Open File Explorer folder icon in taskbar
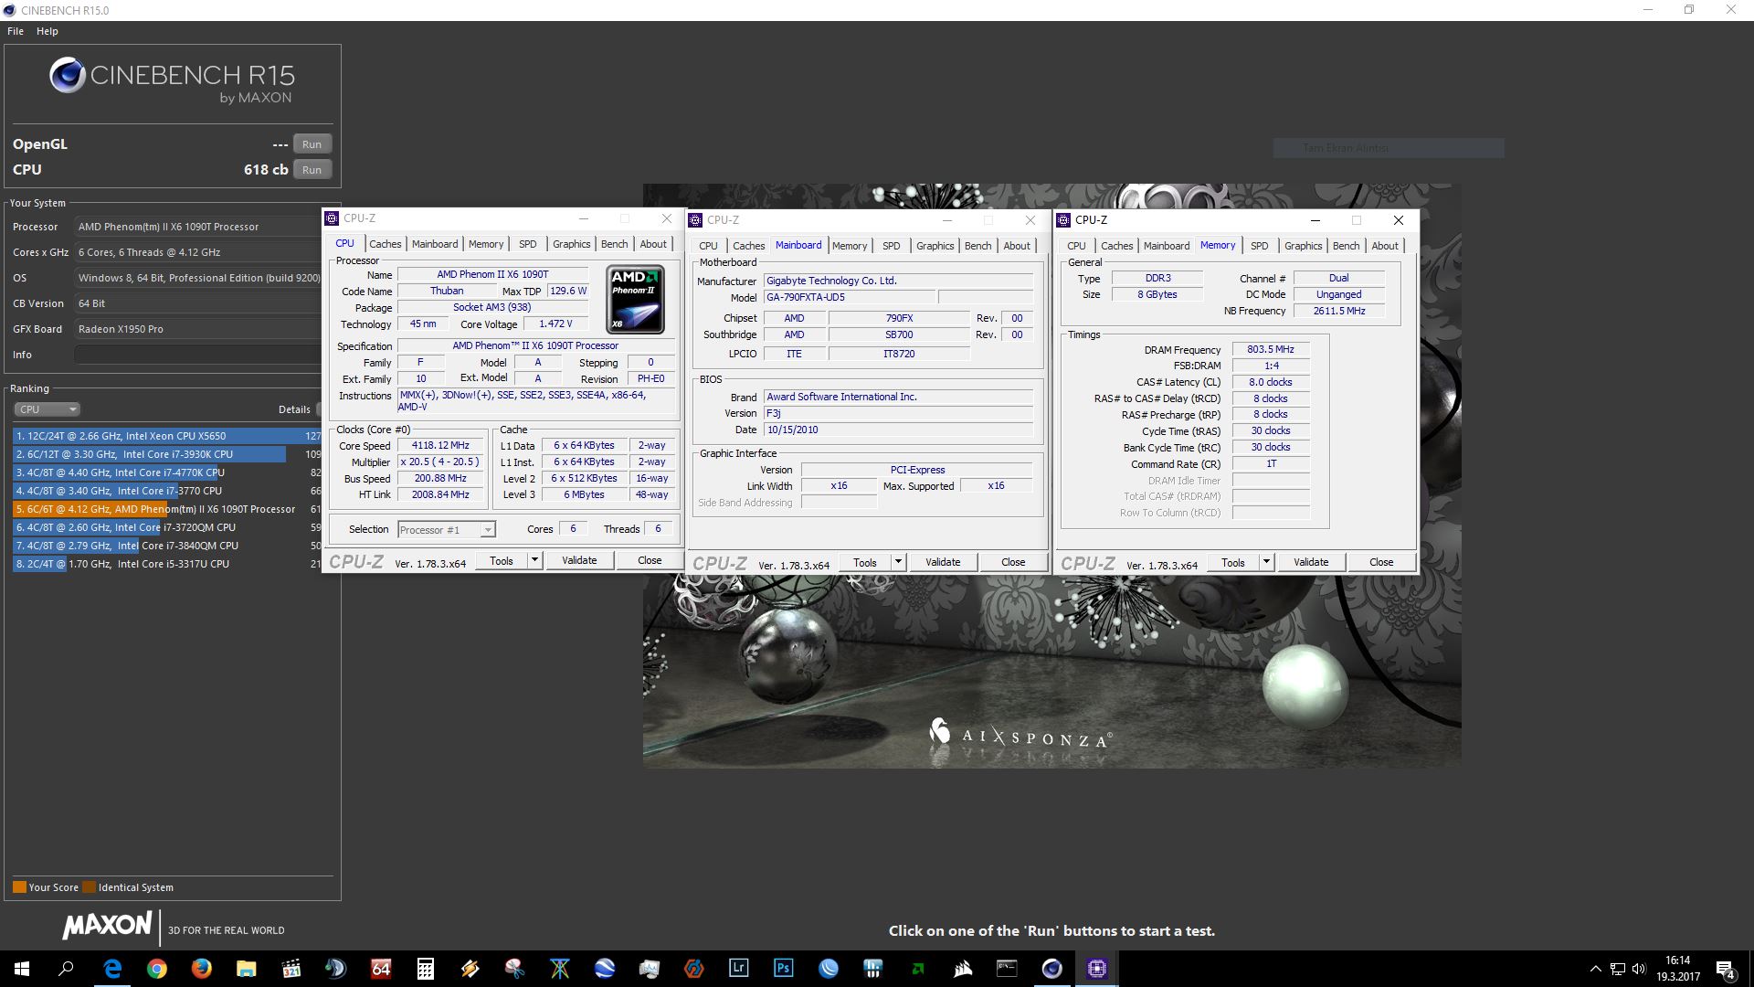The height and width of the screenshot is (987, 1754). 247,969
